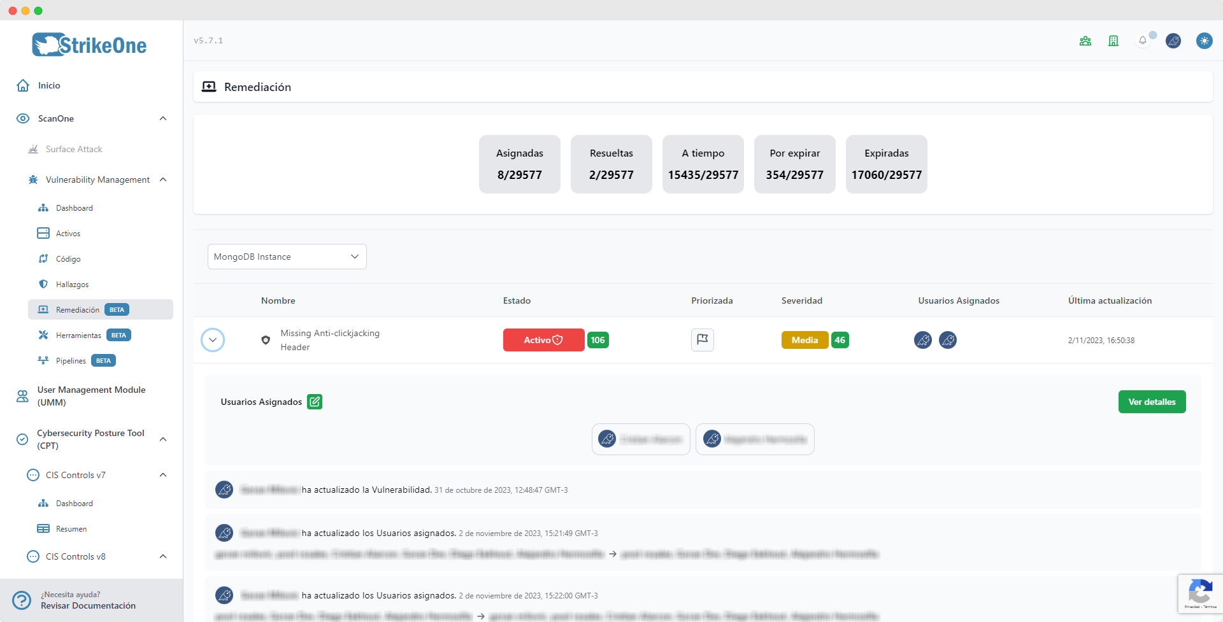The height and width of the screenshot is (622, 1223).
Task: Open Revisar Documentación link
Action: pyautogui.click(x=88, y=605)
